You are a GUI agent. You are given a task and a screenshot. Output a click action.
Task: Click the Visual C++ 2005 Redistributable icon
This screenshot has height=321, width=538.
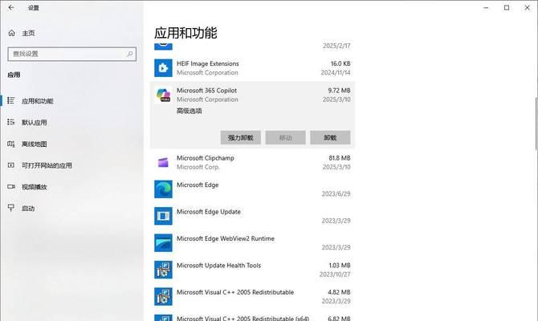pyautogui.click(x=163, y=296)
